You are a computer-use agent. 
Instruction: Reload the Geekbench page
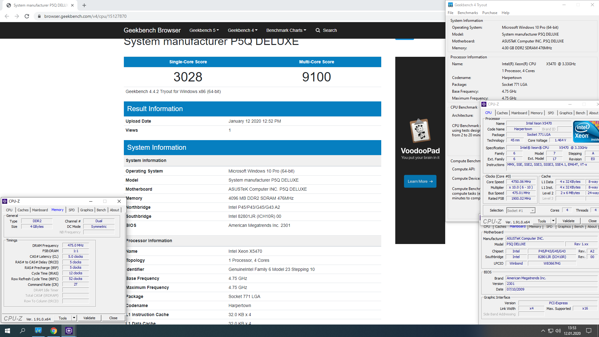(x=27, y=16)
